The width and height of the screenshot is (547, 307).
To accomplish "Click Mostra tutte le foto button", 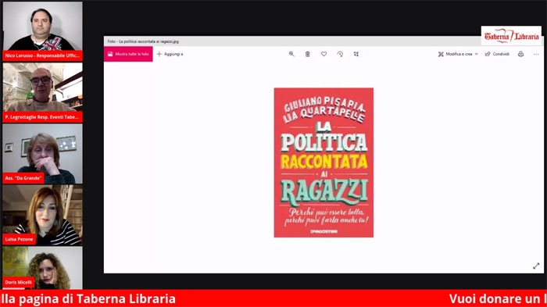I will pyautogui.click(x=128, y=54).
